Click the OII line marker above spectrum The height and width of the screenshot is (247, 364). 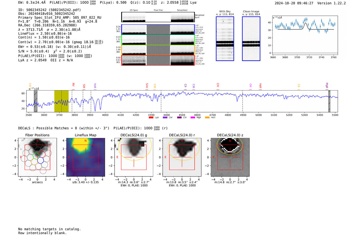(x=251, y=86)
